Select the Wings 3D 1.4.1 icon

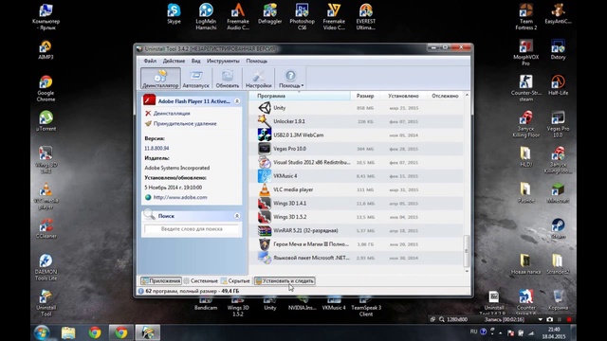click(x=265, y=204)
